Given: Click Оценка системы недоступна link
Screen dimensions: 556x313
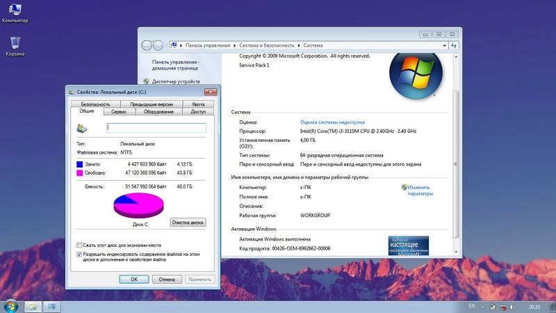Looking at the screenshot, I should point(332,122).
